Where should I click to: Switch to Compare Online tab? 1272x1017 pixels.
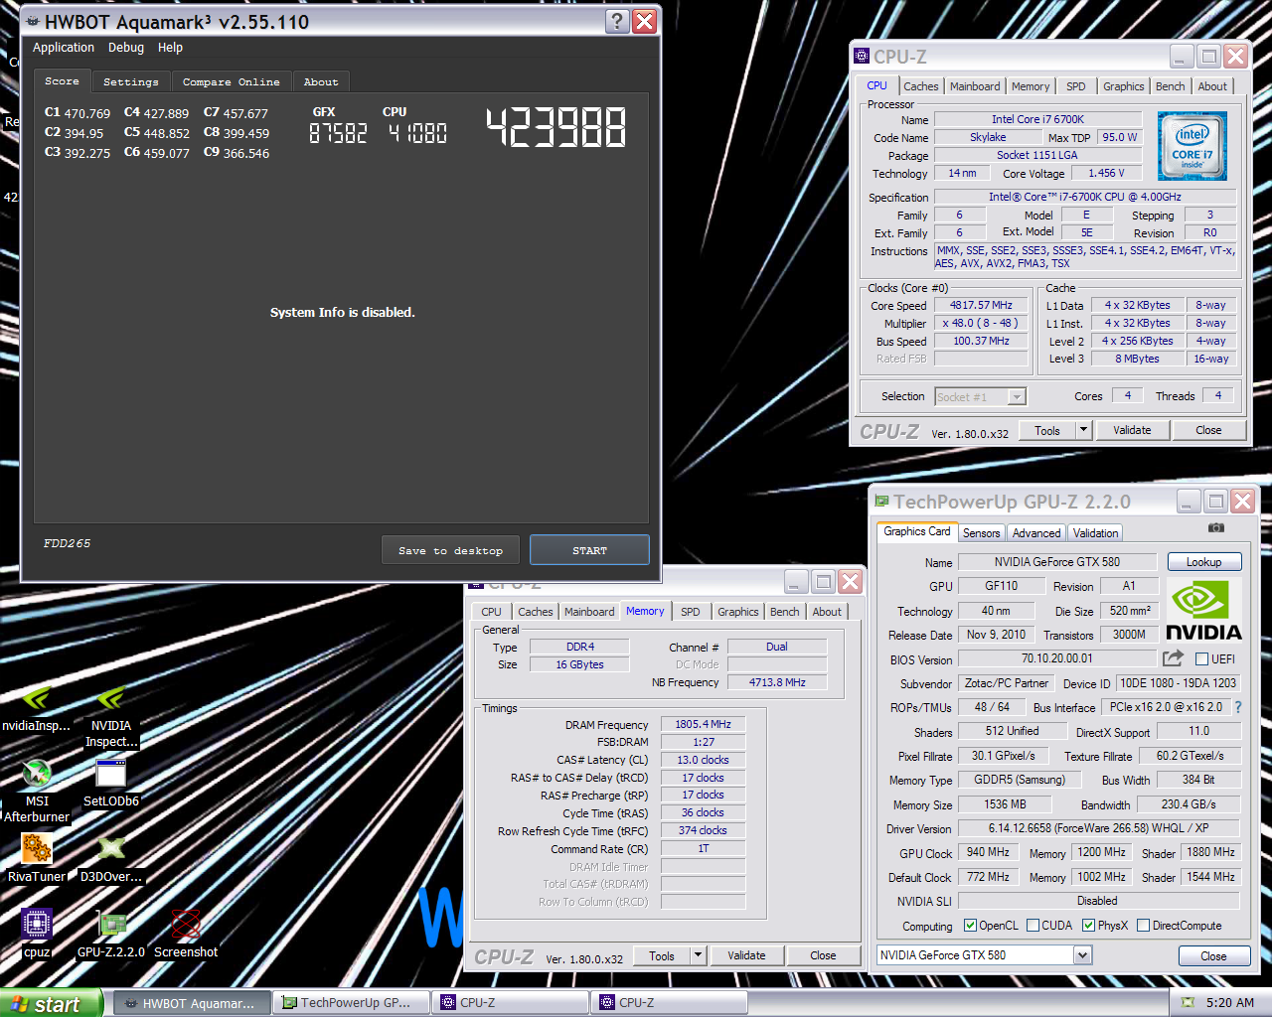[232, 82]
